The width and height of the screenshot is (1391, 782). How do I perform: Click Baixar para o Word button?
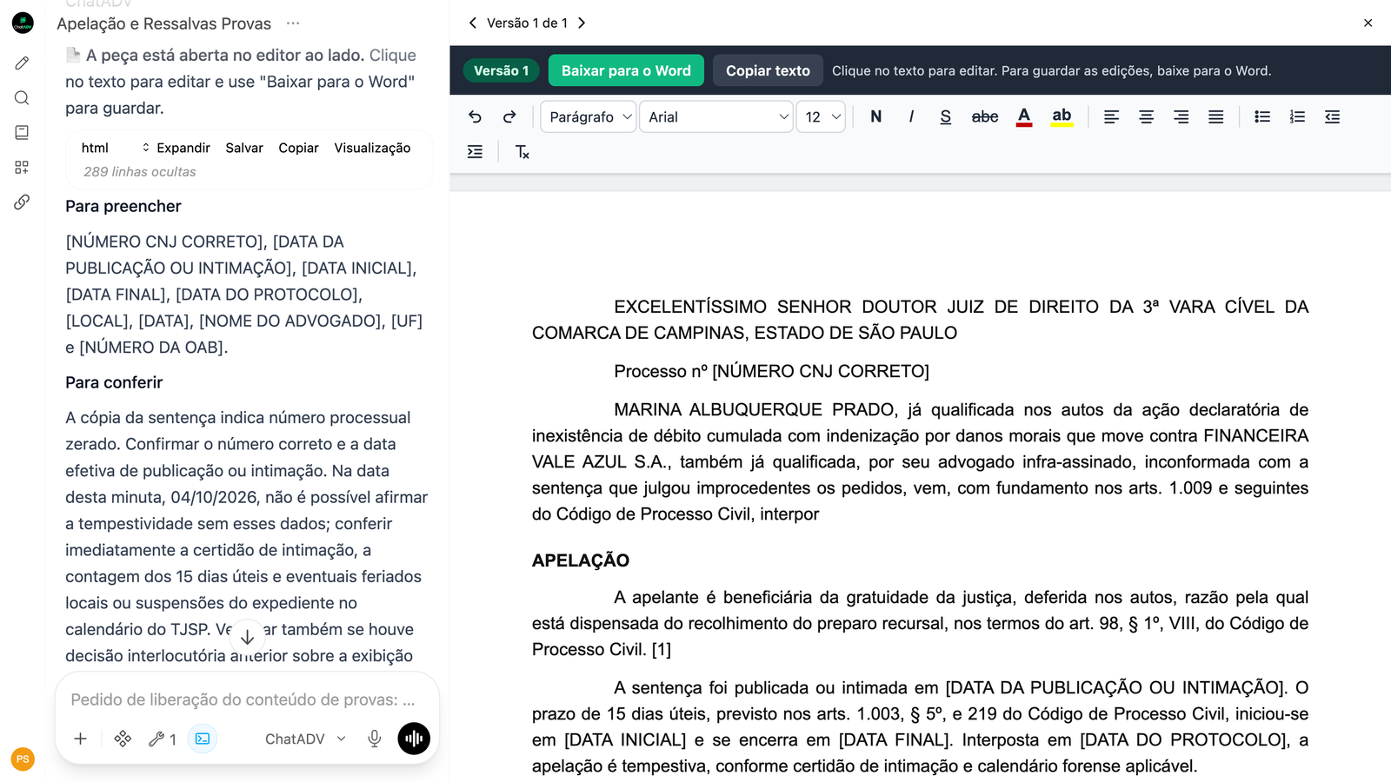pos(626,70)
